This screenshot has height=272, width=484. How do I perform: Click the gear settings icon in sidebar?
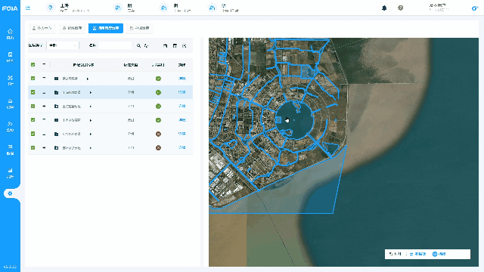point(10,193)
